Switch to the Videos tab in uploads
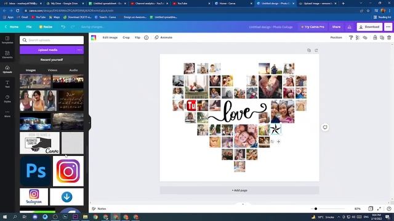Screen dimensions: 394x221 tap(52, 70)
